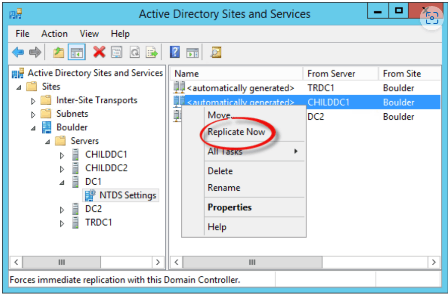This screenshot has height=295, width=448.
Task: Click tree pane scrollbar left arrow
Action: 16,262
